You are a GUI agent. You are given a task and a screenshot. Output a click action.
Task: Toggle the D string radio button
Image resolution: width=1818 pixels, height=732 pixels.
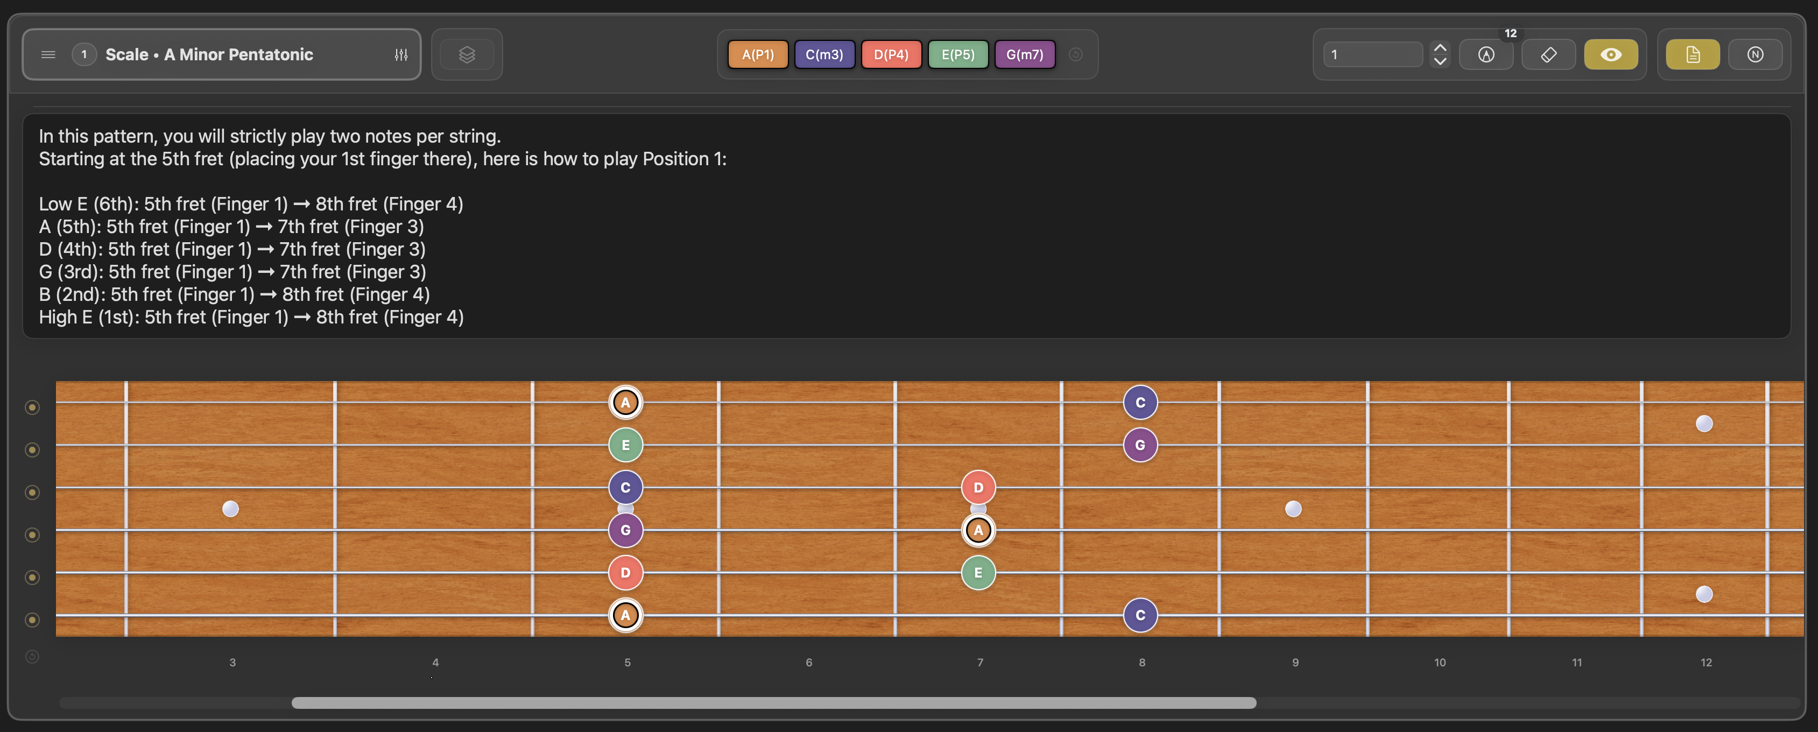pos(32,534)
